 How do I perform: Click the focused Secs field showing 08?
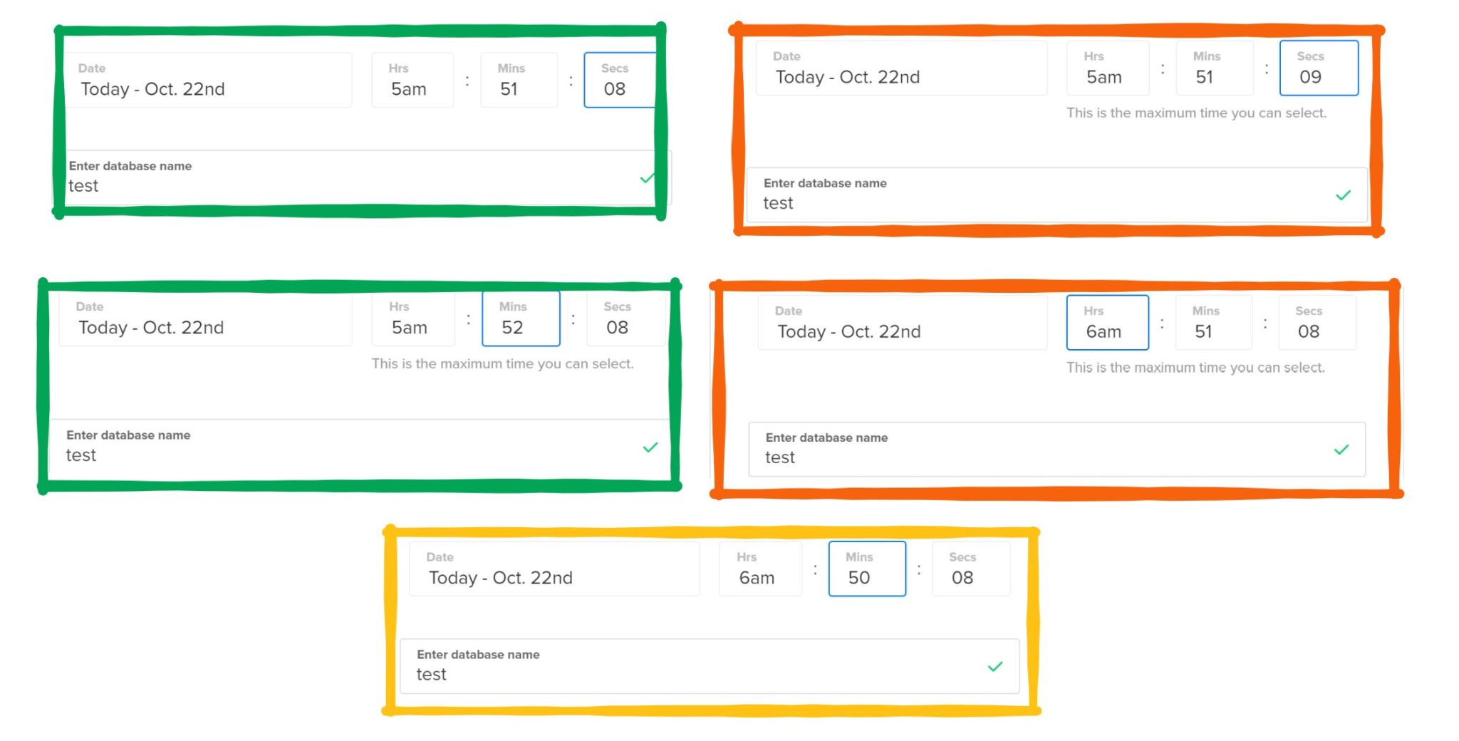[x=620, y=80]
